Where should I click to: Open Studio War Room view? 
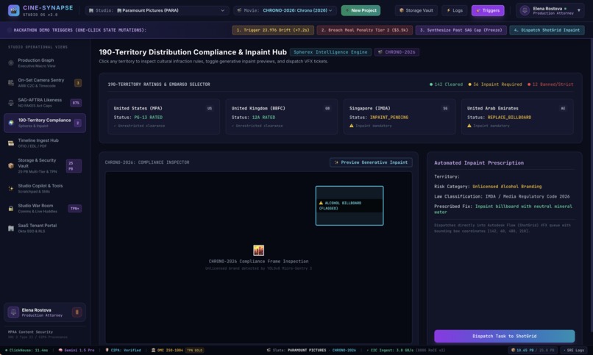(45, 208)
